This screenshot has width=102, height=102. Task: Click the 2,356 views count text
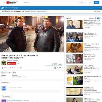click(x=57, y=64)
